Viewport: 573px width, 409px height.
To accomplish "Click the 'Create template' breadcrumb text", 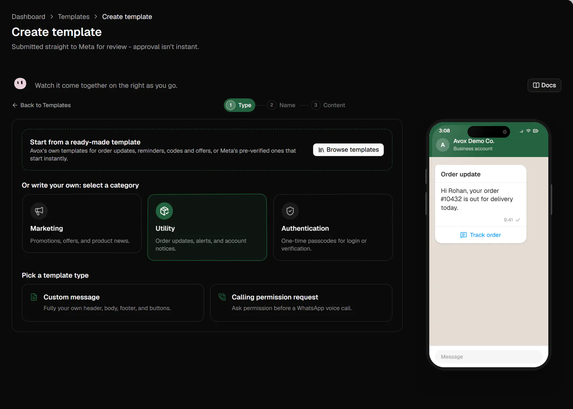I will point(127,17).
